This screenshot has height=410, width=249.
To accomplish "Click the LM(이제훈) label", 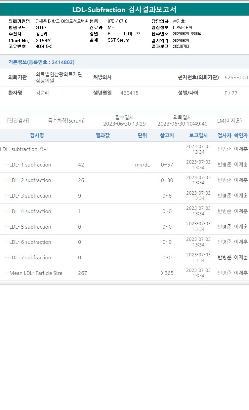I will click(x=229, y=121).
